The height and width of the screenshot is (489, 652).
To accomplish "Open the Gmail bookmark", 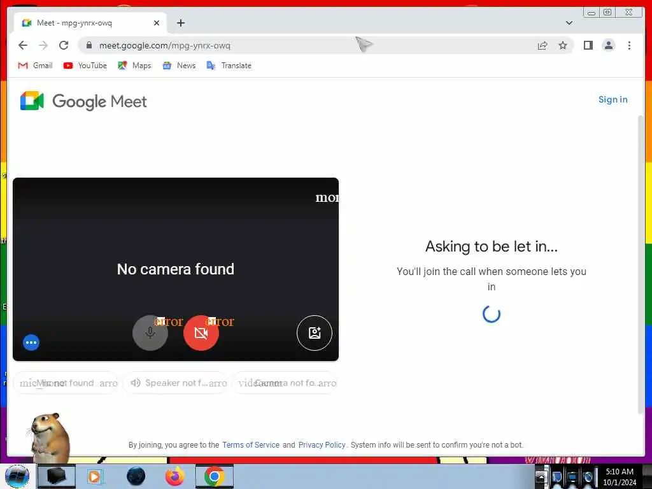I will tap(36, 66).
